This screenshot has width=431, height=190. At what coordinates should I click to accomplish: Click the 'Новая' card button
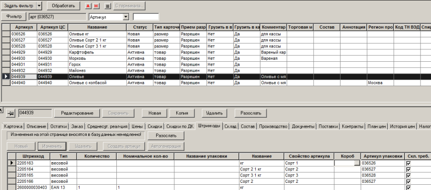tap(155, 113)
